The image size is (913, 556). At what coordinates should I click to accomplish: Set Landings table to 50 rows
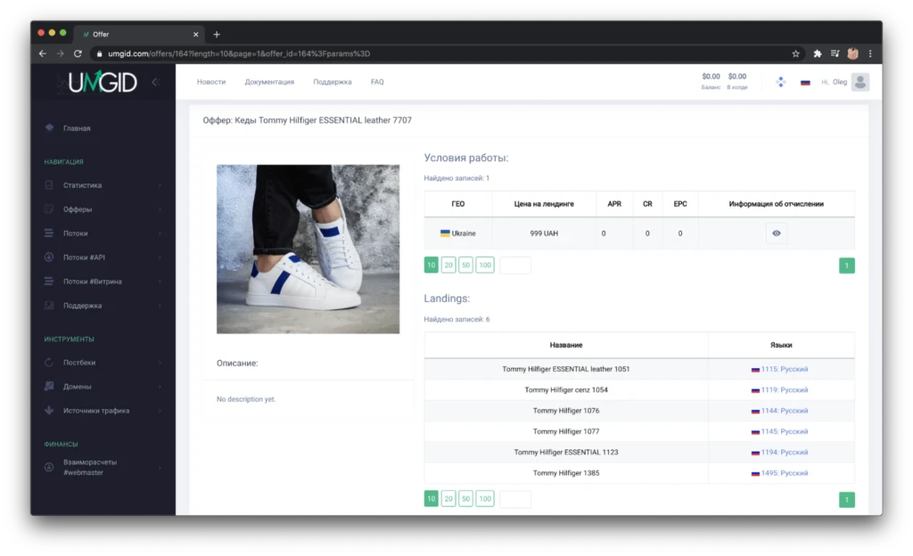tap(465, 499)
